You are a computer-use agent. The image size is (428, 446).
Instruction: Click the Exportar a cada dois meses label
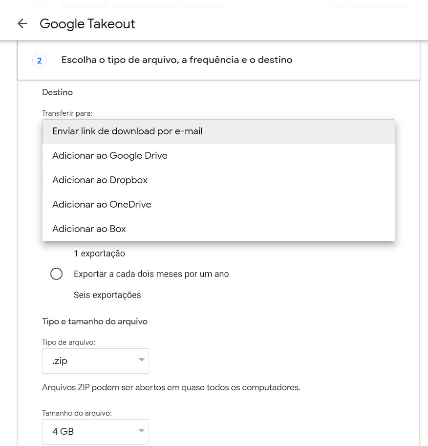click(x=151, y=274)
